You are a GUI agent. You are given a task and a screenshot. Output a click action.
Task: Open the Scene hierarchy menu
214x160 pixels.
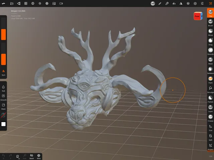pyautogui.click(x=19, y=4)
